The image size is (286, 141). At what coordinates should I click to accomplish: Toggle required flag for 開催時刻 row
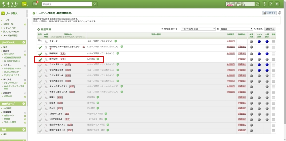[46, 54]
